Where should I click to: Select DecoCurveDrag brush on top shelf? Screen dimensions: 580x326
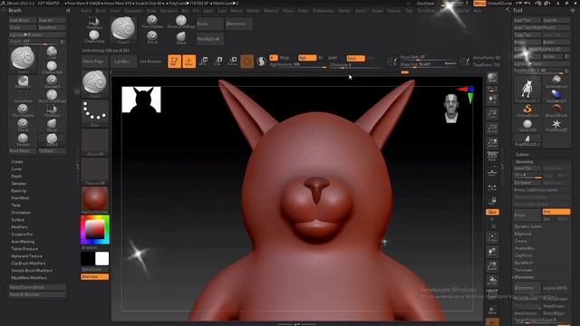tap(181, 22)
